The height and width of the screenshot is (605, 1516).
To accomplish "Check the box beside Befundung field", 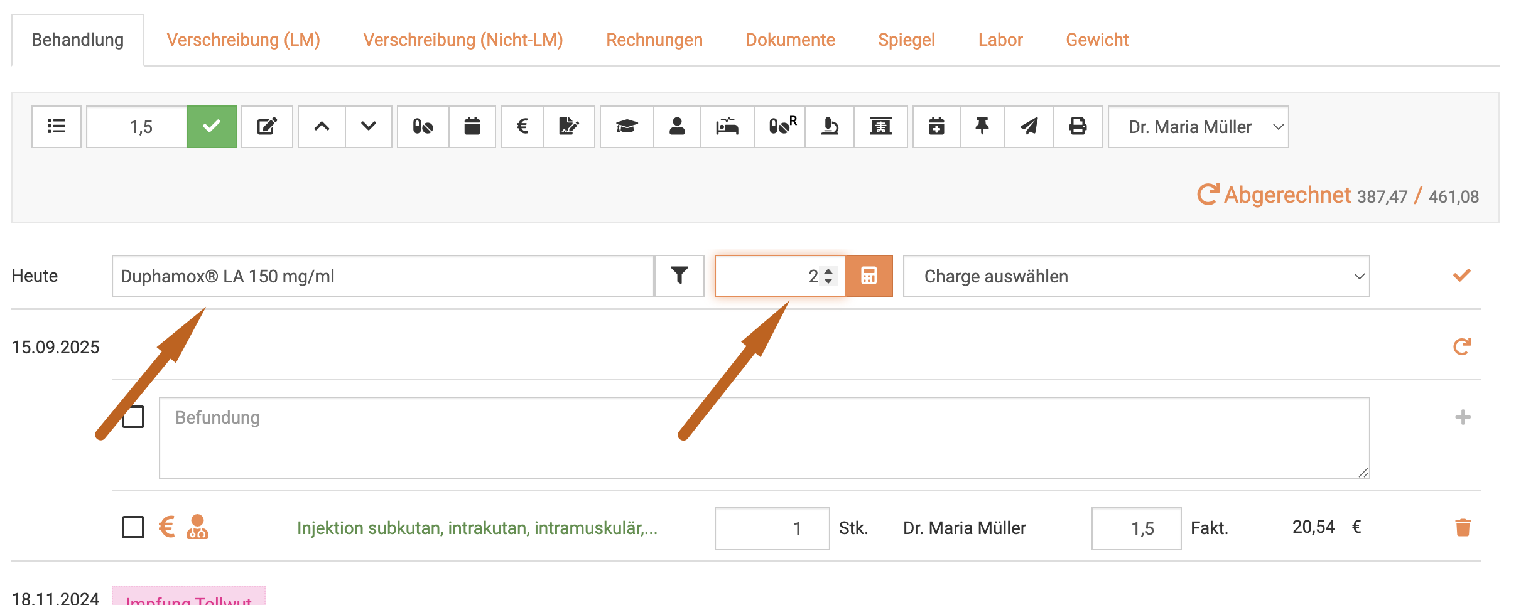I will point(133,417).
